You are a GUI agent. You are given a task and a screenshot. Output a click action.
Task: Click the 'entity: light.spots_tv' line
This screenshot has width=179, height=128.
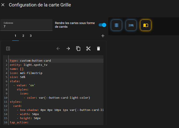29,65
